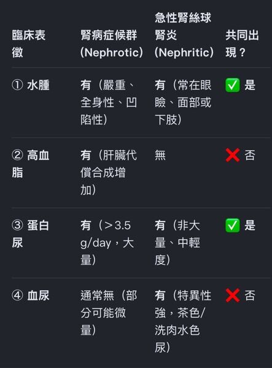Select the 無 cell in the 高血脂 row
Viewport: 272px width, 368px height.
(160, 155)
